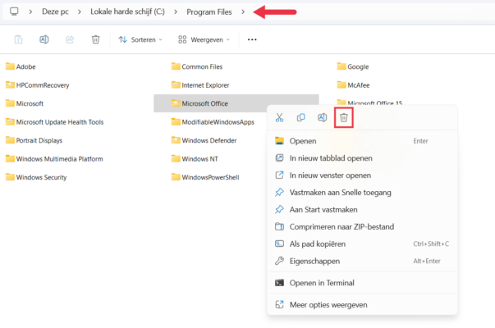
Task: Click the Cut scissors icon in context menu
Action: [x=280, y=118]
